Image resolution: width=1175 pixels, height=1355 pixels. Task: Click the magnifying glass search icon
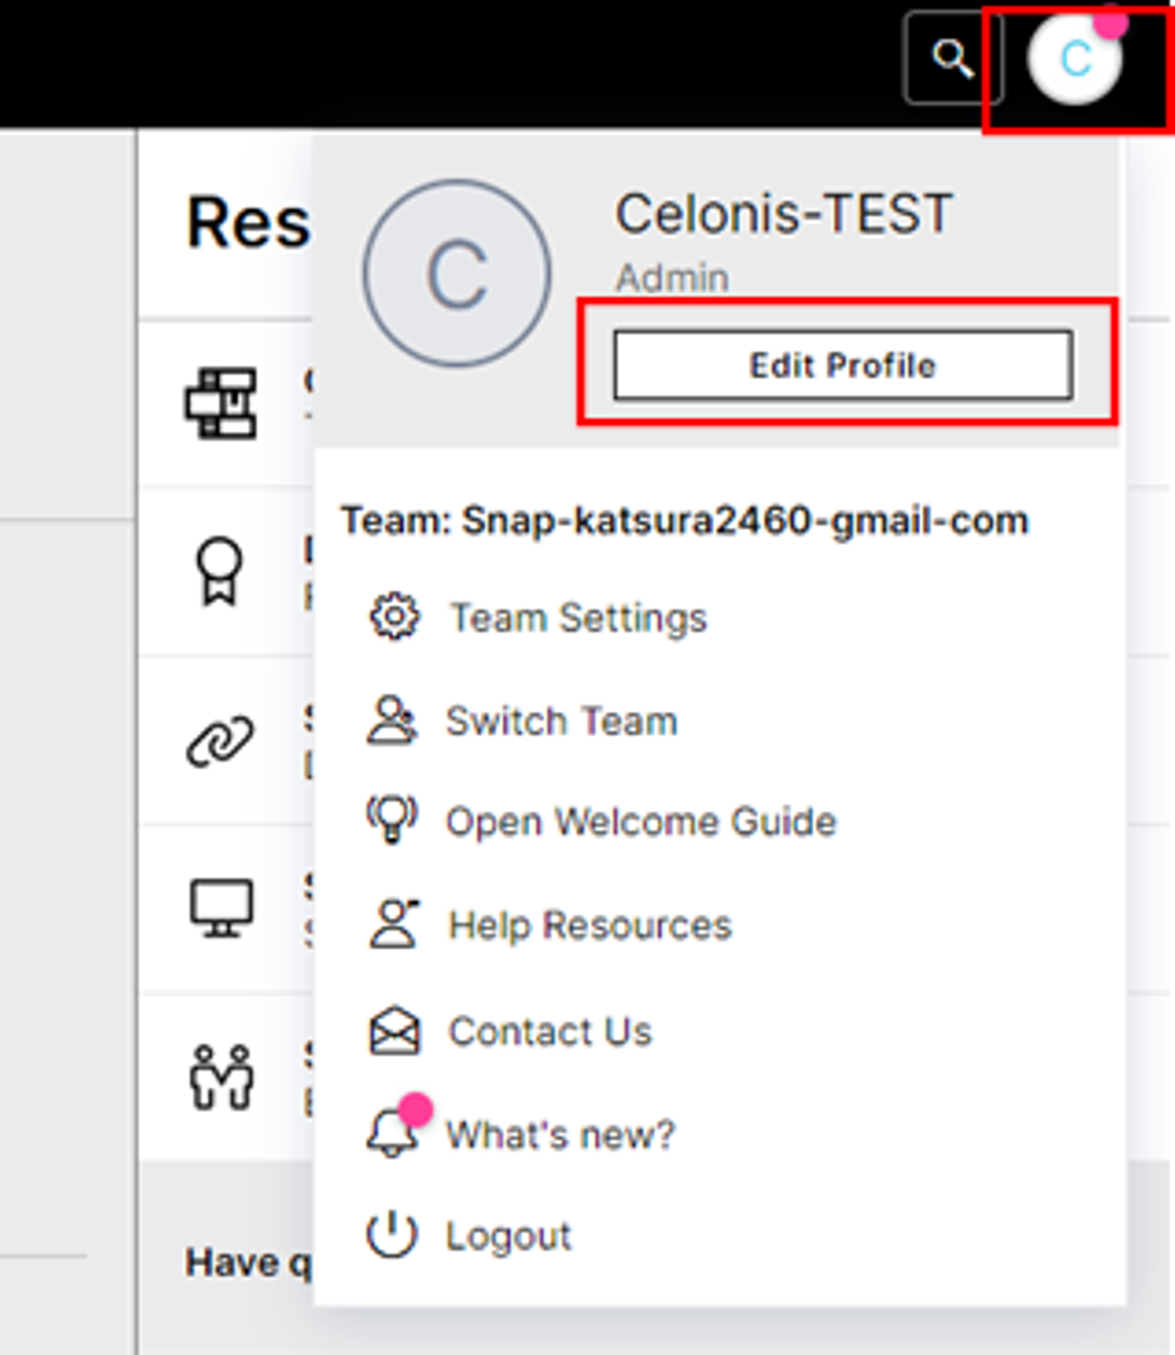pyautogui.click(x=951, y=59)
